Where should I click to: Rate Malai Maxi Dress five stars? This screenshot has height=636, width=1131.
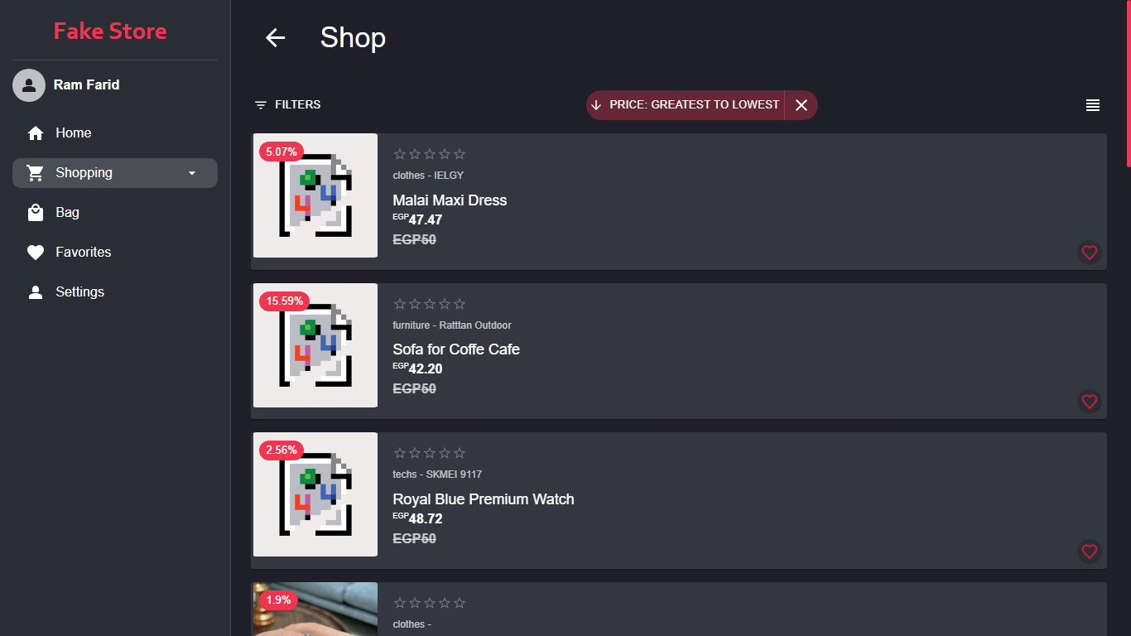(460, 154)
